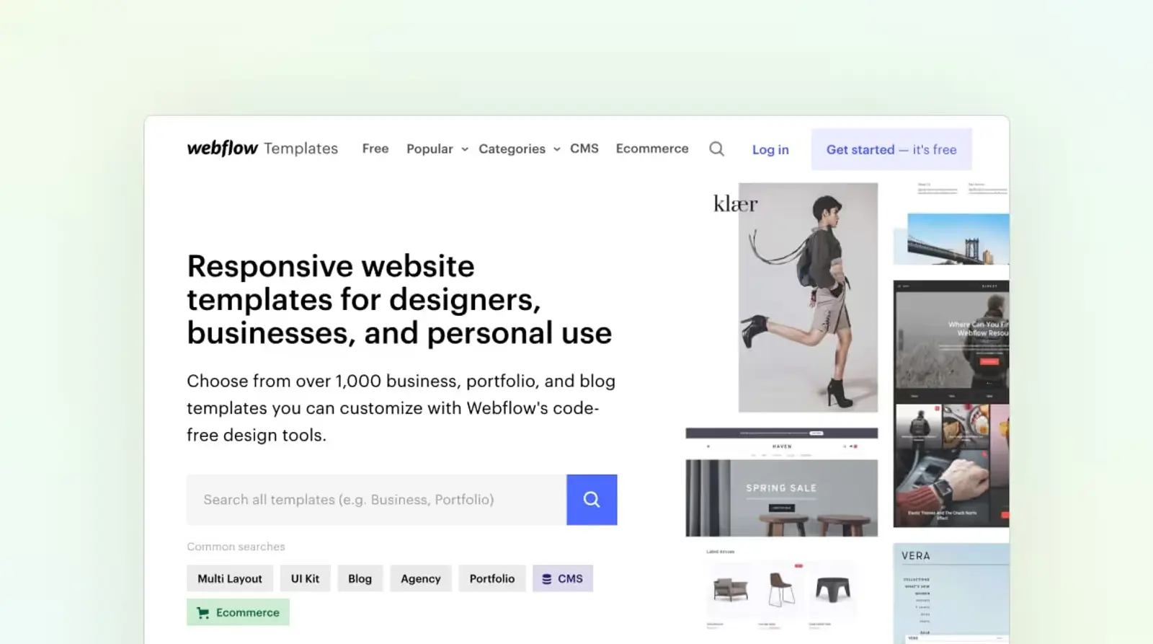
Task: Select the Multi Layout search tag
Action: pyautogui.click(x=230, y=578)
